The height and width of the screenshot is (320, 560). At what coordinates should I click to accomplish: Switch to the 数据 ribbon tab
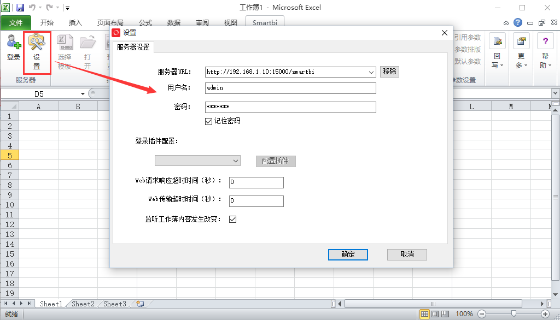click(x=173, y=23)
